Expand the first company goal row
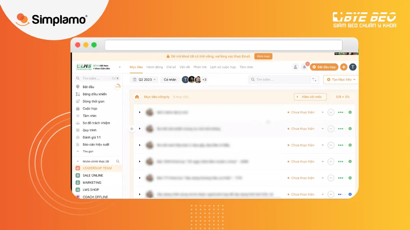The image size is (410, 230). tap(140, 112)
